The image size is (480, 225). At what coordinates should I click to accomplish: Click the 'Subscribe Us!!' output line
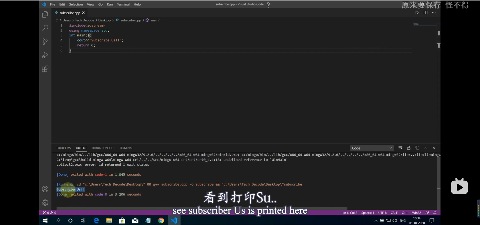pyautogui.click(x=70, y=189)
